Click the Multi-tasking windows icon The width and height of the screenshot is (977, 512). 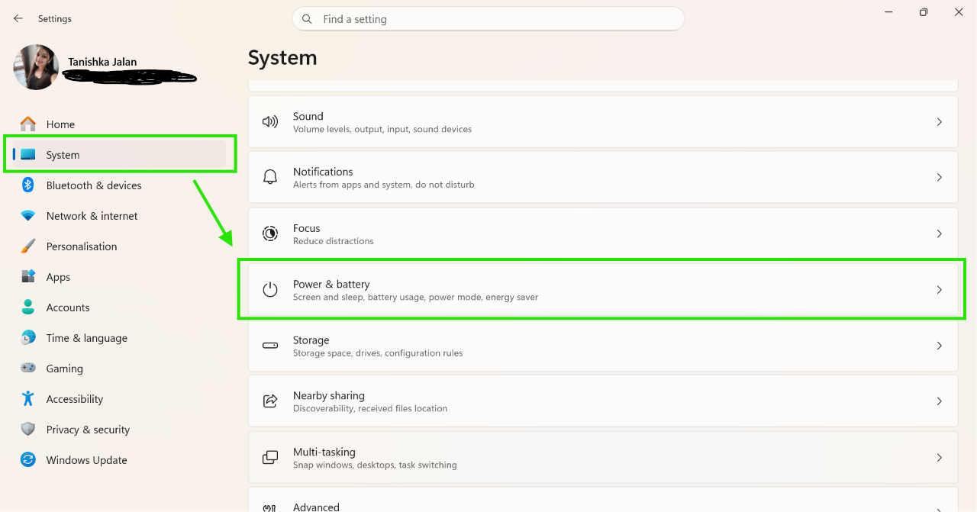[x=270, y=458]
